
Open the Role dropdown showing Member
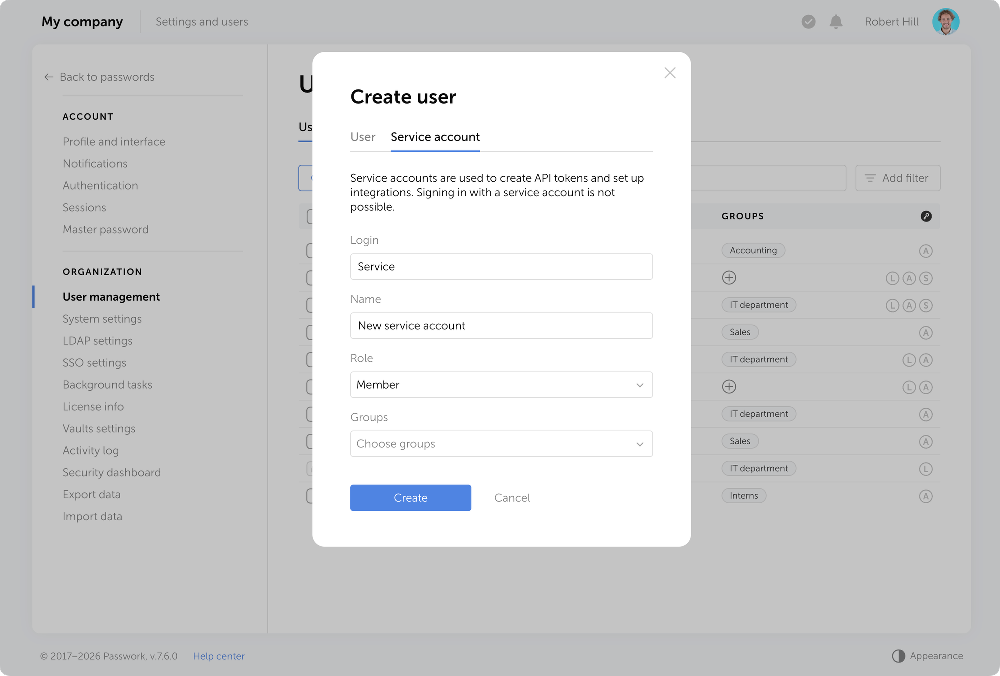coord(501,385)
